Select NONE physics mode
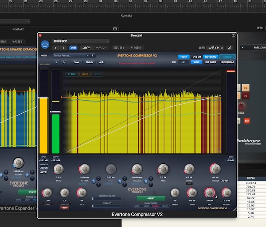Screen dimensions: 266x227 click(137, 206)
